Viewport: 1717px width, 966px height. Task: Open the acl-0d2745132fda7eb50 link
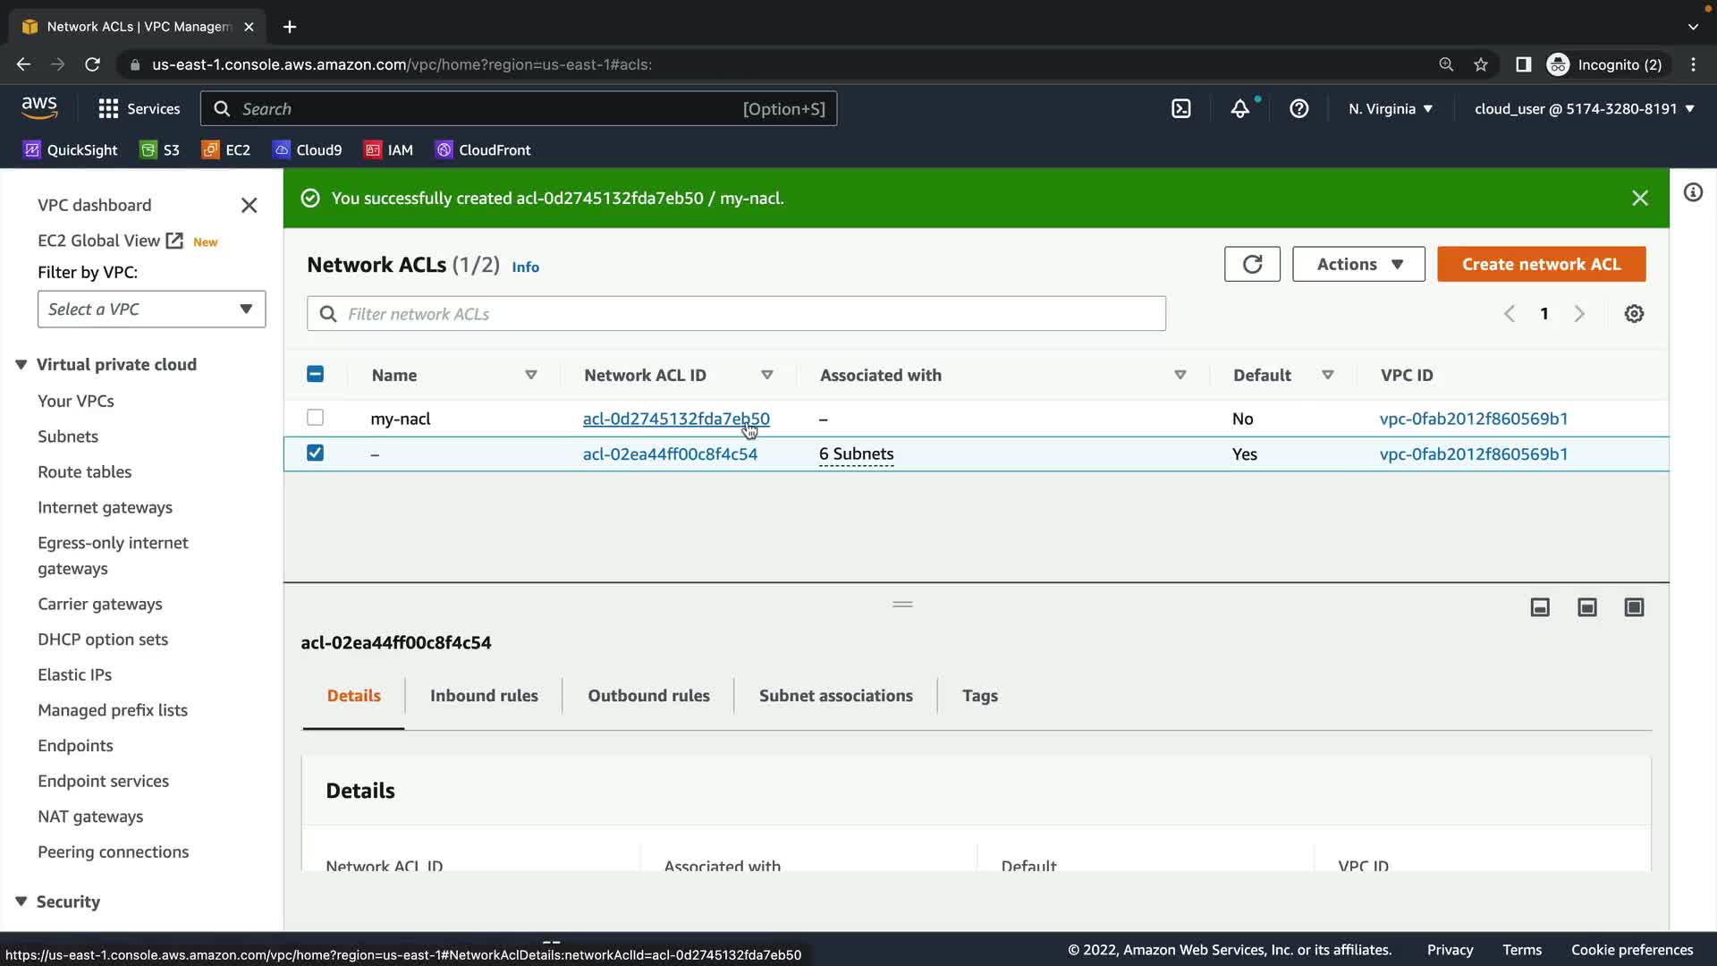pos(675,419)
